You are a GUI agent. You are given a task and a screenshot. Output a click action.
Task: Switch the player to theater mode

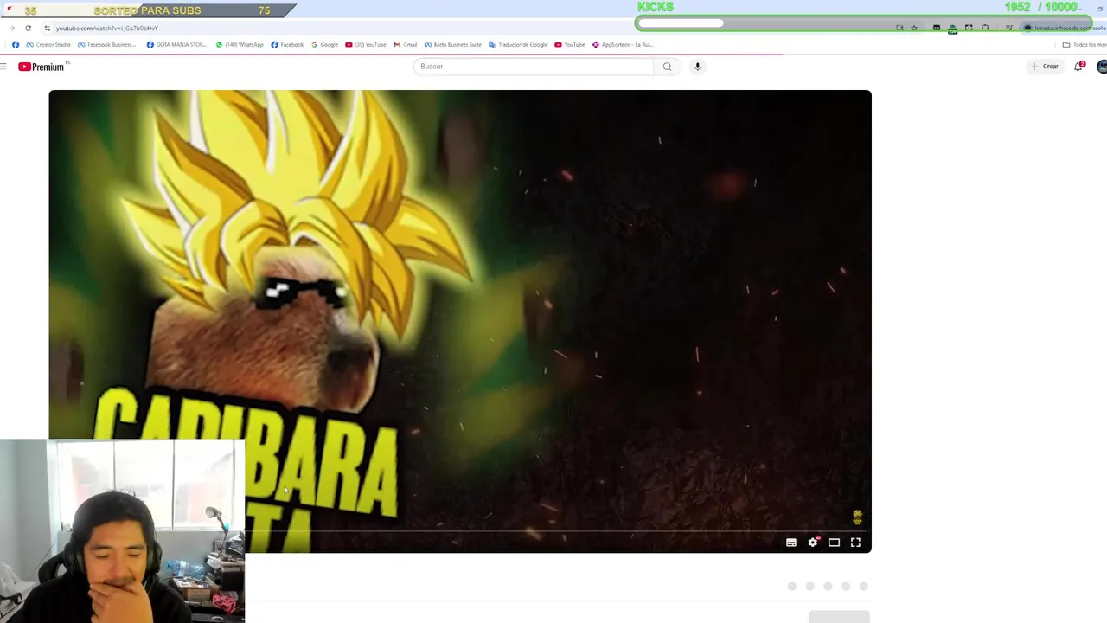tap(834, 543)
